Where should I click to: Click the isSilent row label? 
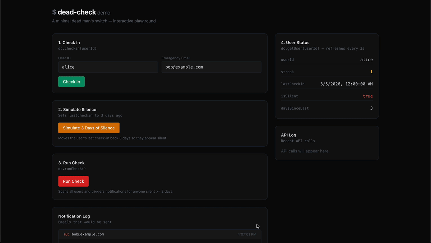point(289,96)
